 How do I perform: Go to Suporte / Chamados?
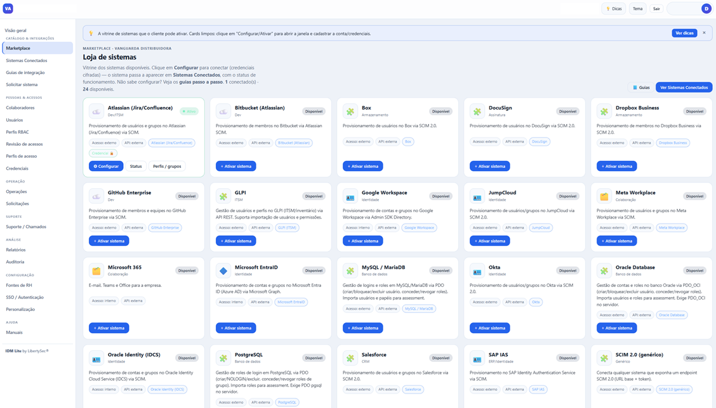[x=37, y=227]
